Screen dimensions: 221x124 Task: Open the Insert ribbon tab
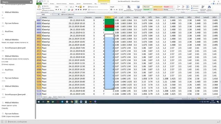pos(52,4)
